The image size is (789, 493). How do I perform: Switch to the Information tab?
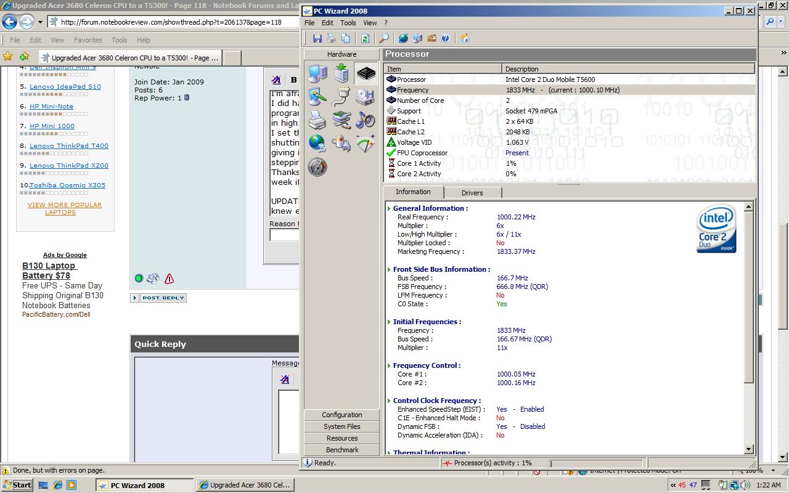[413, 192]
